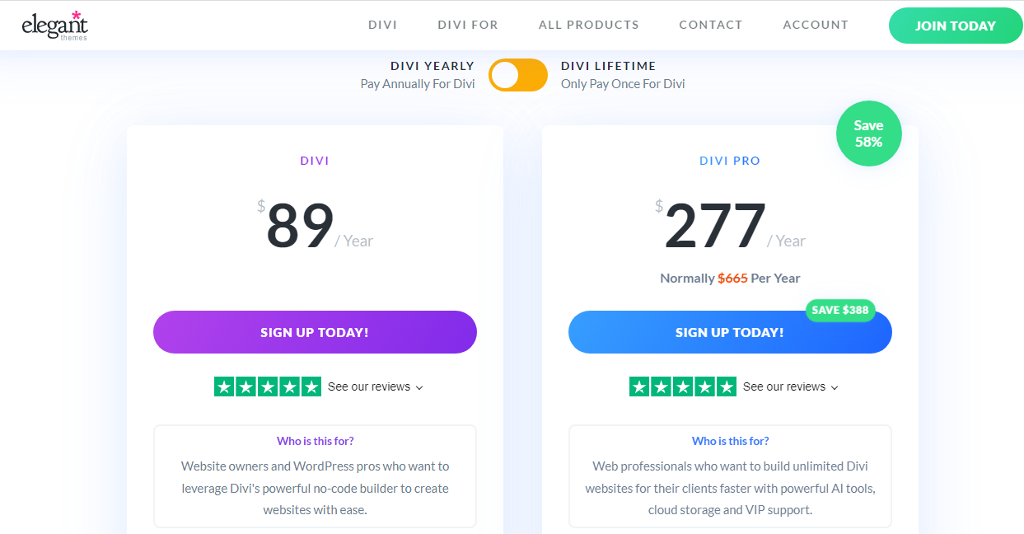Select the DIVI menu item

pos(382,25)
